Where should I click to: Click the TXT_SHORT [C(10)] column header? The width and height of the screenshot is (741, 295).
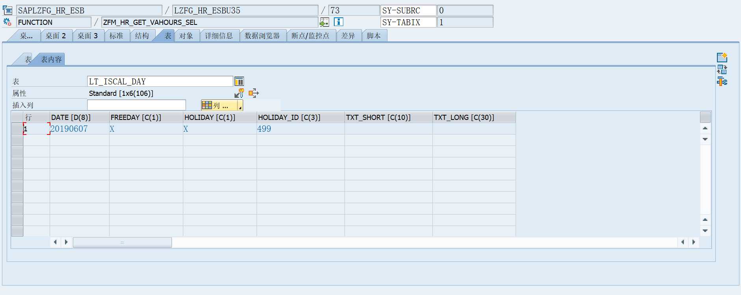click(389, 117)
